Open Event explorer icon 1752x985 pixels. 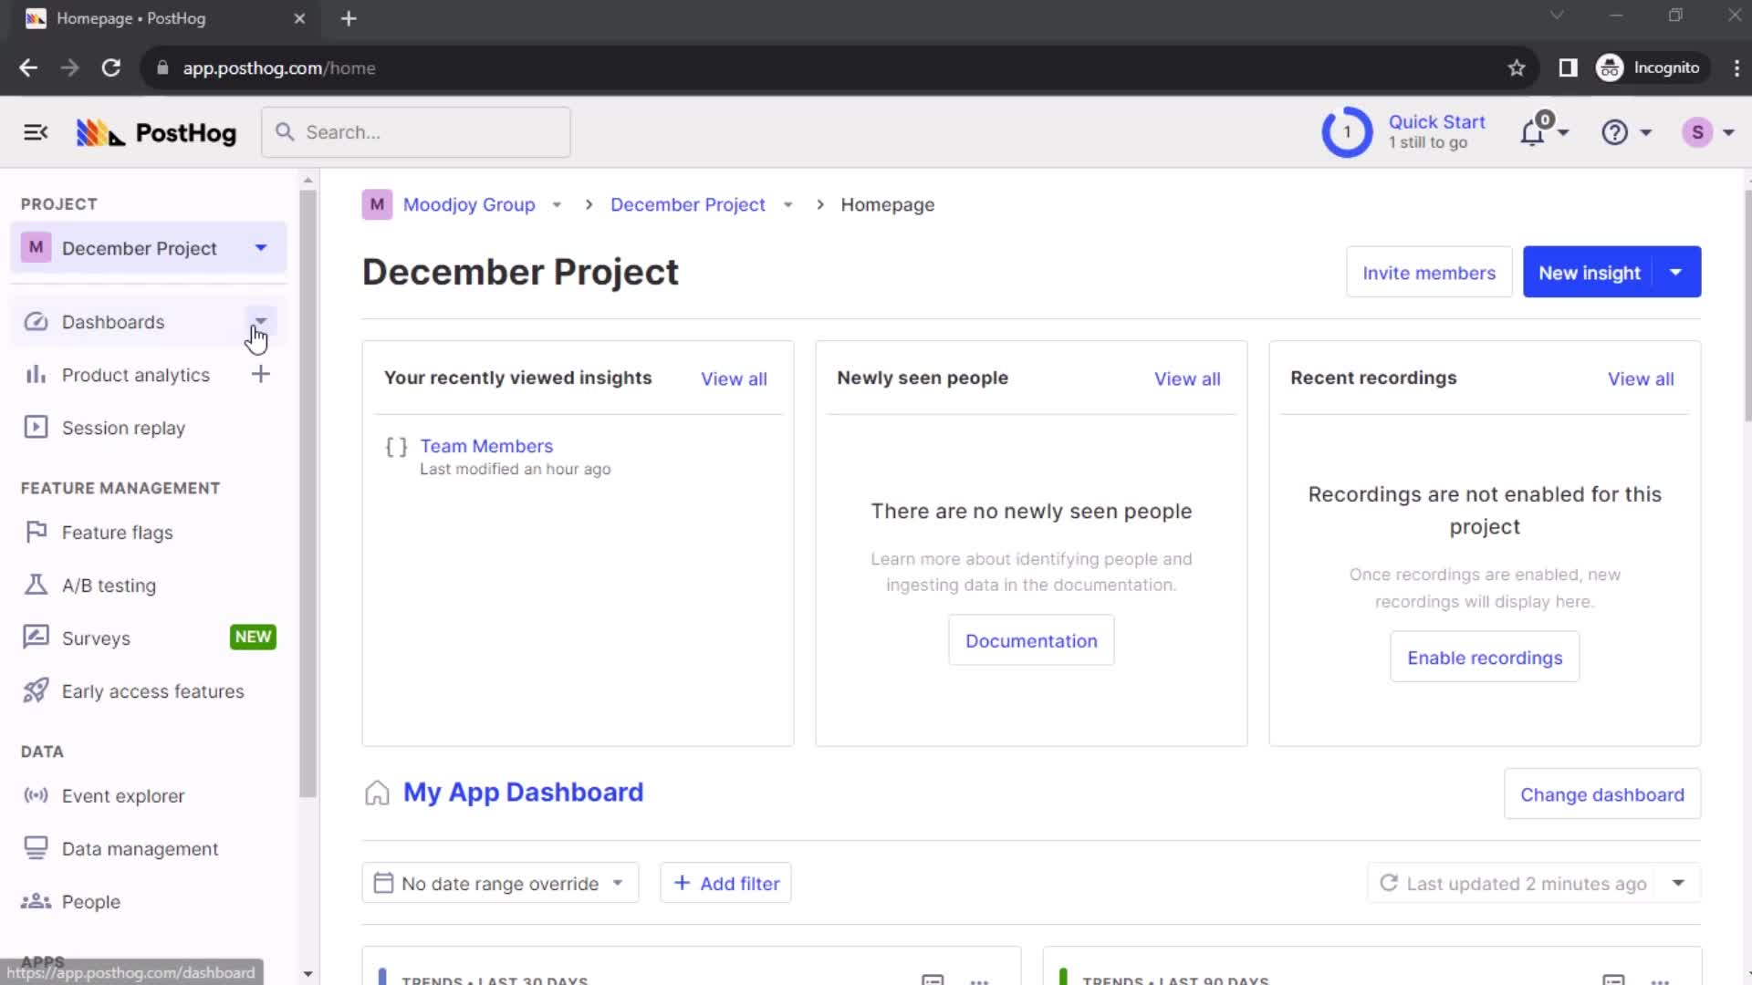point(35,795)
